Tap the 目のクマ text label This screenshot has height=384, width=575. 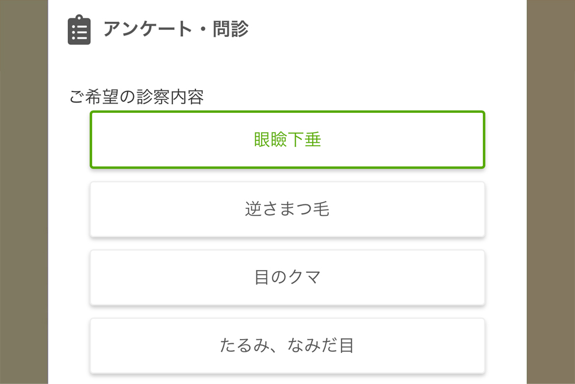(x=287, y=277)
